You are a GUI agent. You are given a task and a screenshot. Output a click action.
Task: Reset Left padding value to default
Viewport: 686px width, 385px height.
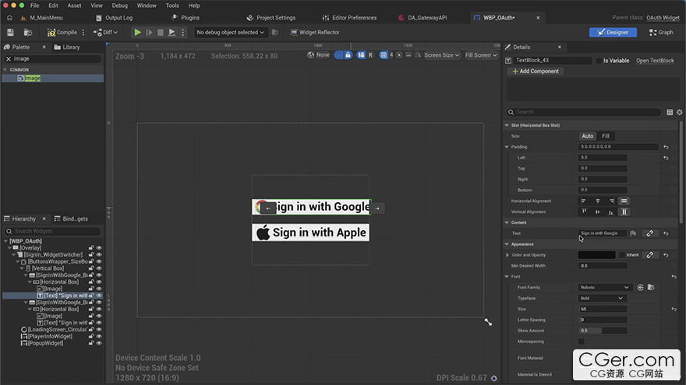click(666, 158)
